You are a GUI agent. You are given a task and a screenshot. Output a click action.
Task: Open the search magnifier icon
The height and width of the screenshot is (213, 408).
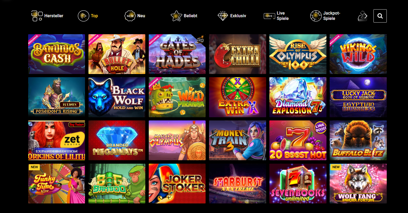point(380,16)
